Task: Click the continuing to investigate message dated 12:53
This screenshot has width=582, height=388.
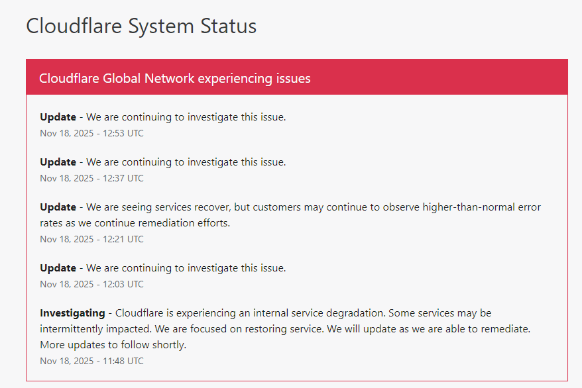Action: 186,117
